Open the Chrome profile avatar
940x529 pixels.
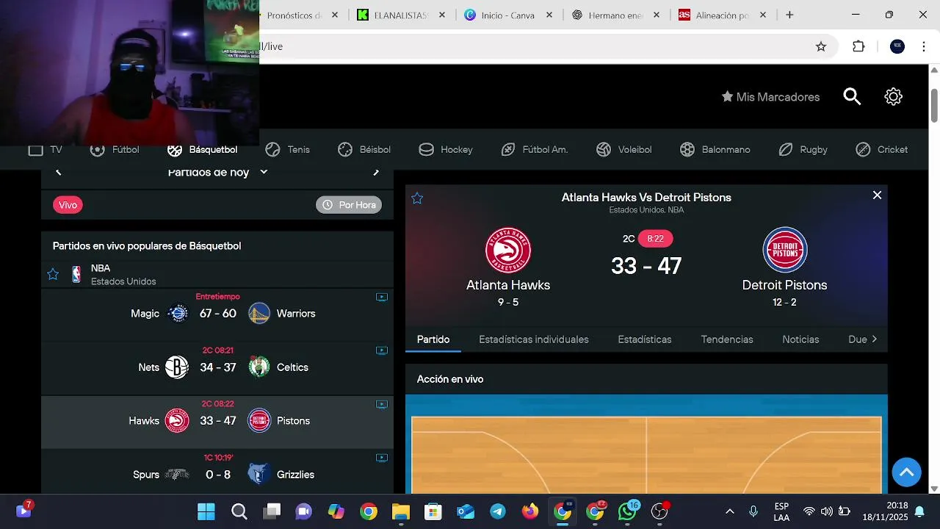pos(897,46)
